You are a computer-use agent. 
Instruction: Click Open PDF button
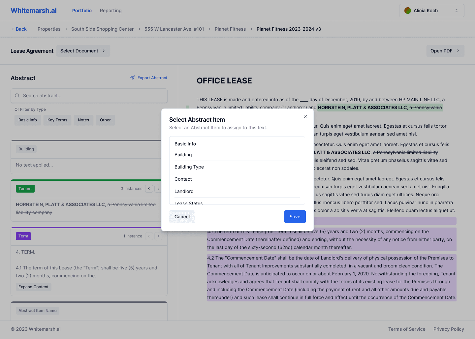pyautogui.click(x=445, y=51)
